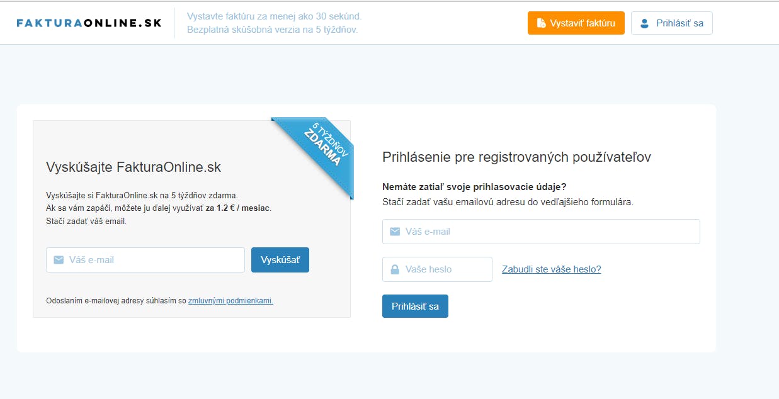The image size is (779, 399).
Task: Open the zmluvnými podmienkami link
Action: [x=230, y=301]
